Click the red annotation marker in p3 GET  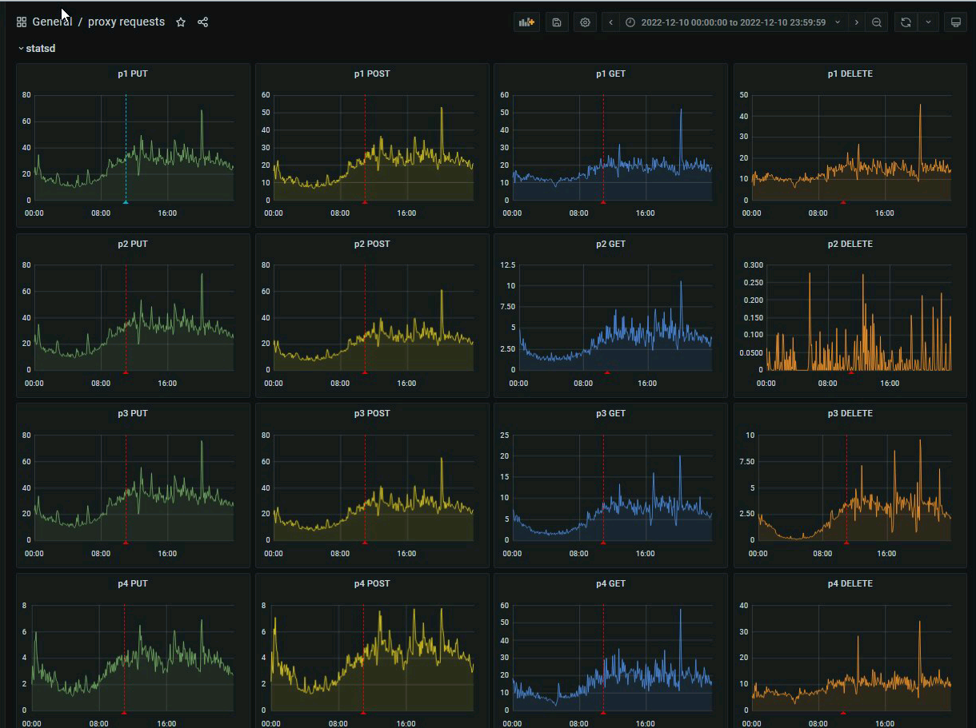(603, 543)
